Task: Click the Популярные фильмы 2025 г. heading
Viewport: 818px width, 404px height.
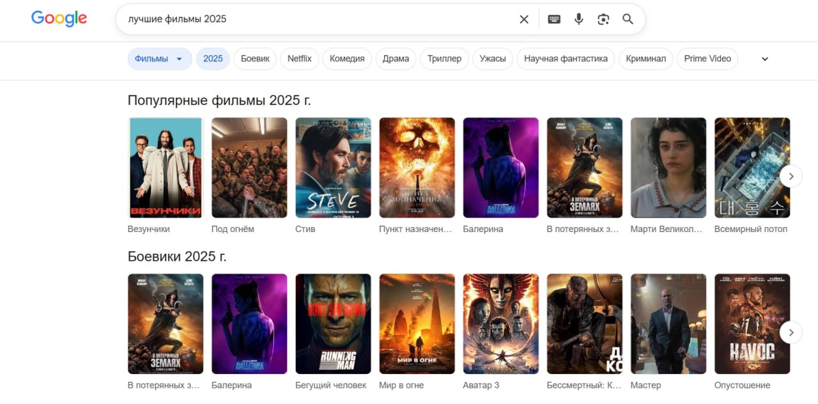Action: click(219, 100)
